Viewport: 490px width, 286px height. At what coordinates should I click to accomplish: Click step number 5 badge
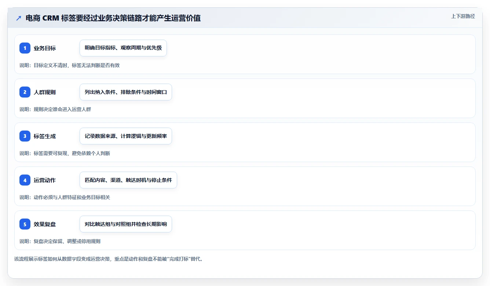tap(25, 224)
